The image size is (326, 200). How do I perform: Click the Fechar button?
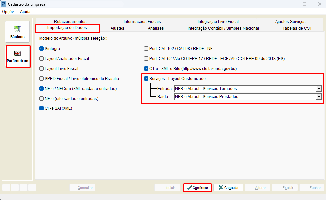pyautogui.click(x=312, y=188)
